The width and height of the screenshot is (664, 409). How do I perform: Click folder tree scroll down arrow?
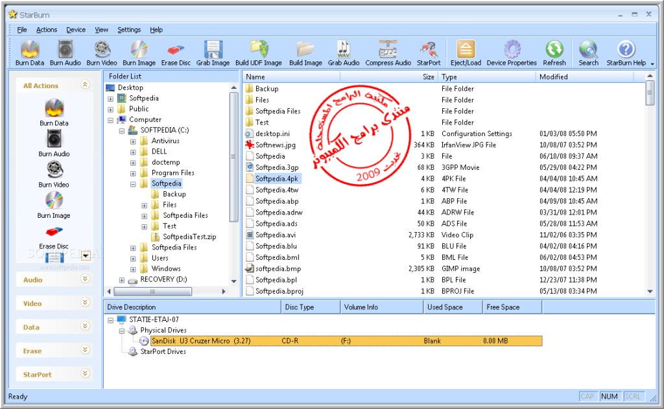point(233,281)
